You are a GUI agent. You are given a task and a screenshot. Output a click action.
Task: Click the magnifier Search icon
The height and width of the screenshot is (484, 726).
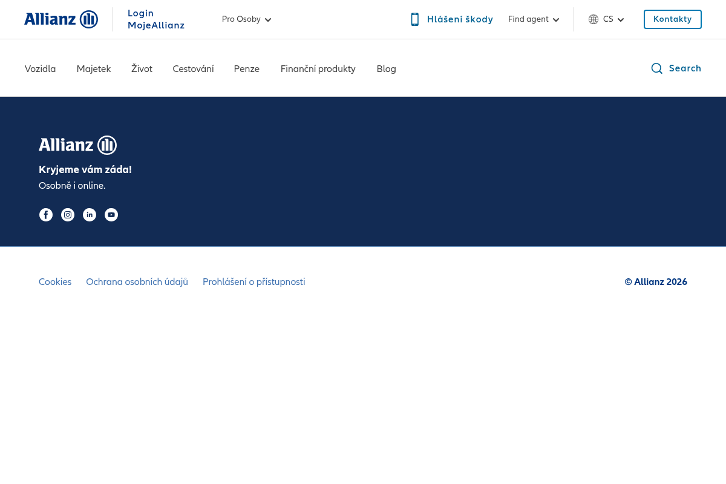(x=656, y=68)
